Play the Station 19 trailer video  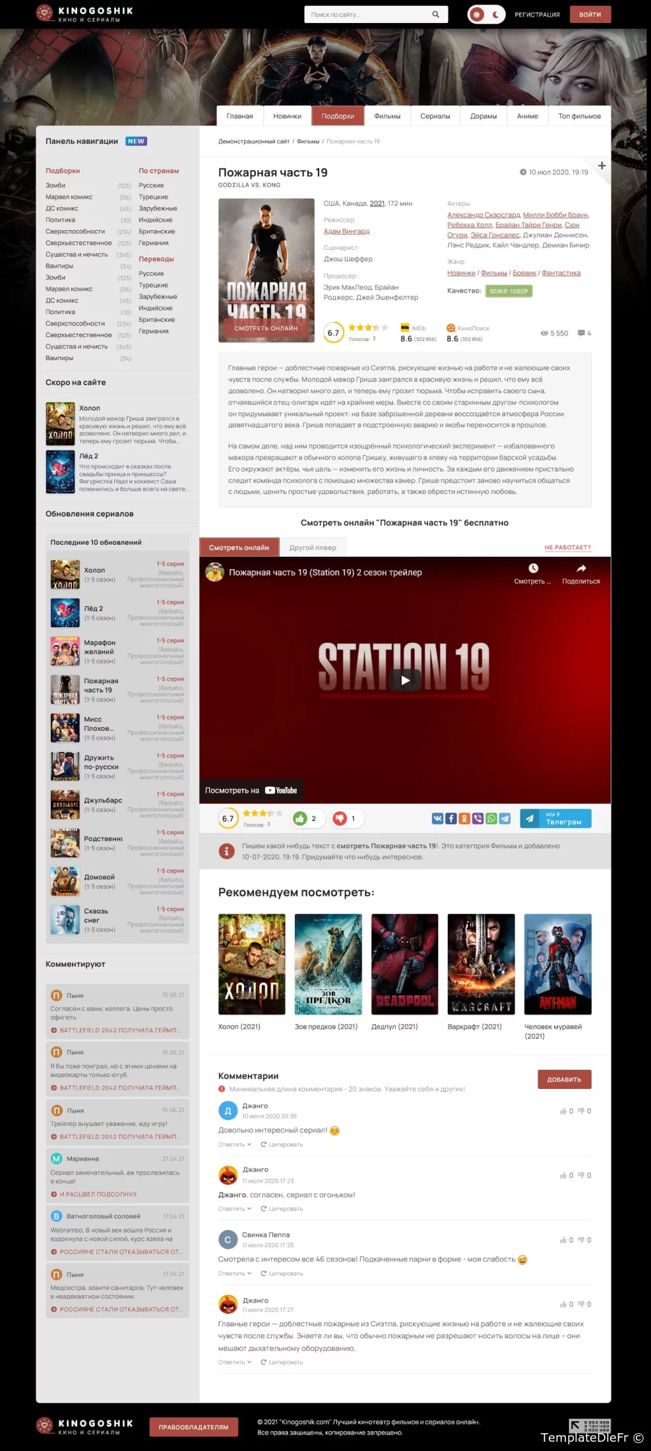point(405,680)
